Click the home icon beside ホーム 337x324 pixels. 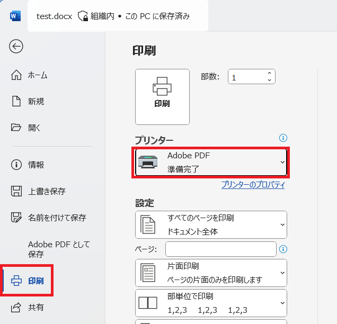click(x=16, y=75)
